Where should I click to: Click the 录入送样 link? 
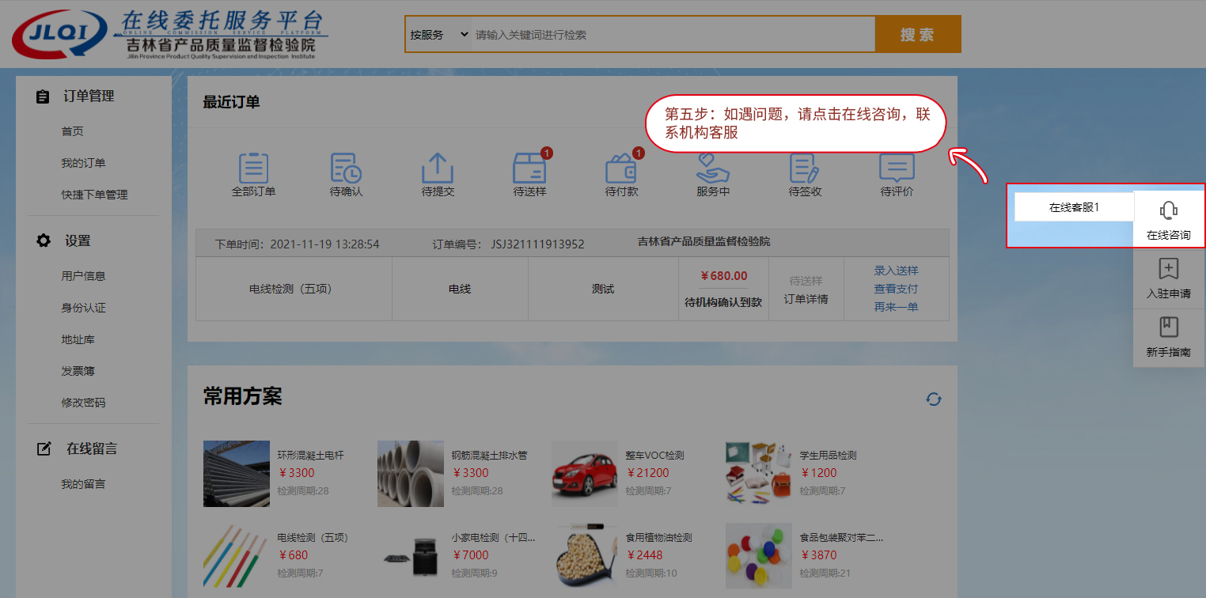click(x=896, y=271)
